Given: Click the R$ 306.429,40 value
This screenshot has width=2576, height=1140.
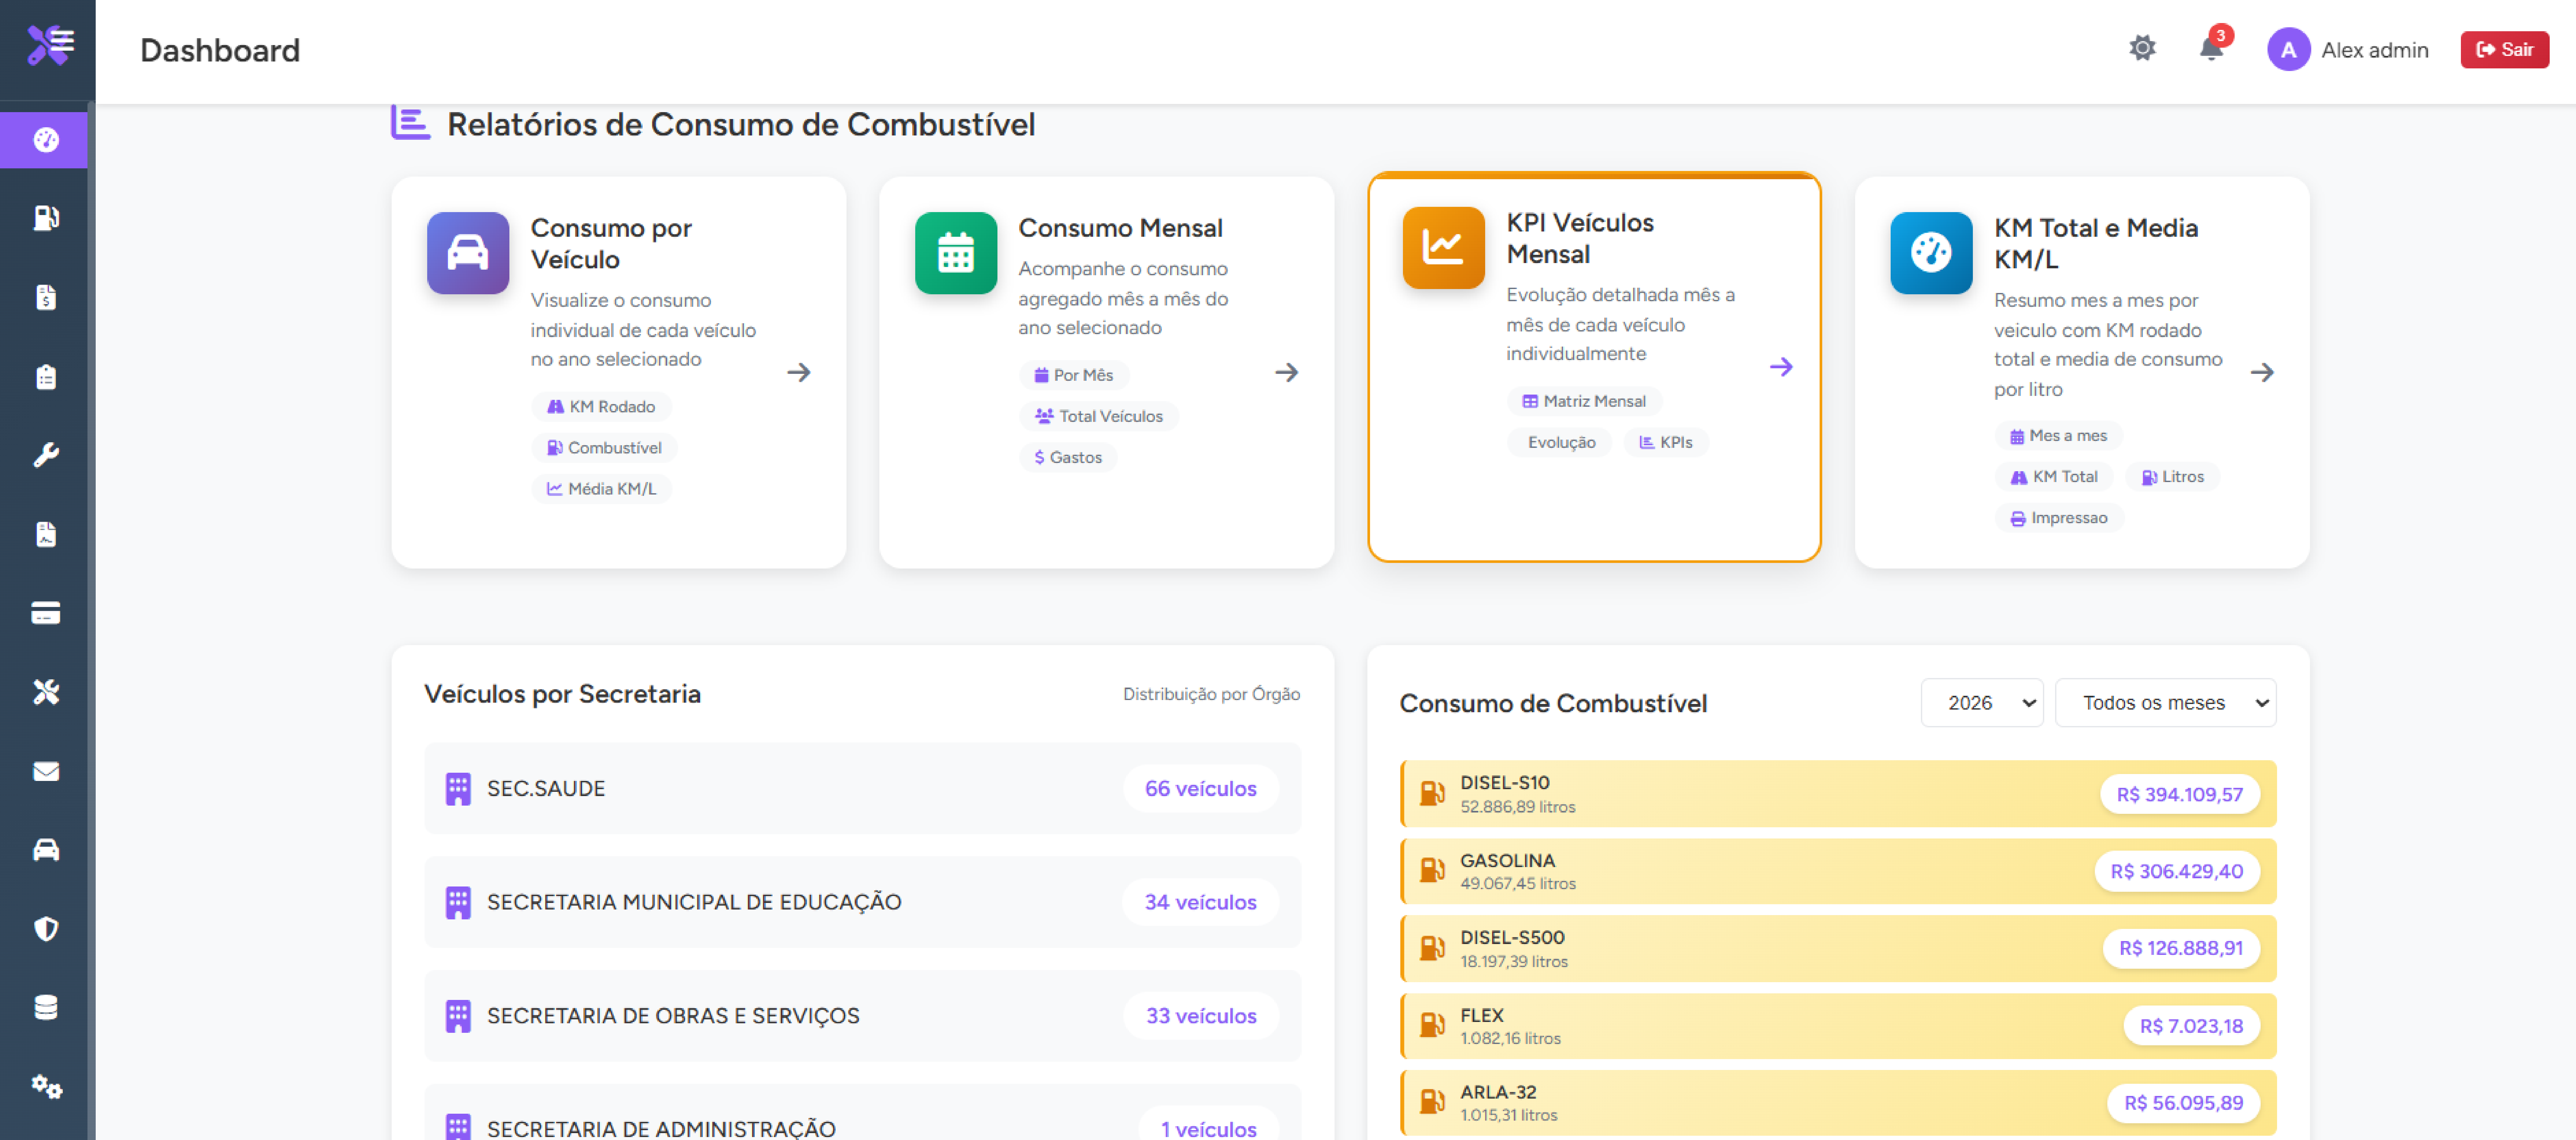Looking at the screenshot, I should (2177, 871).
